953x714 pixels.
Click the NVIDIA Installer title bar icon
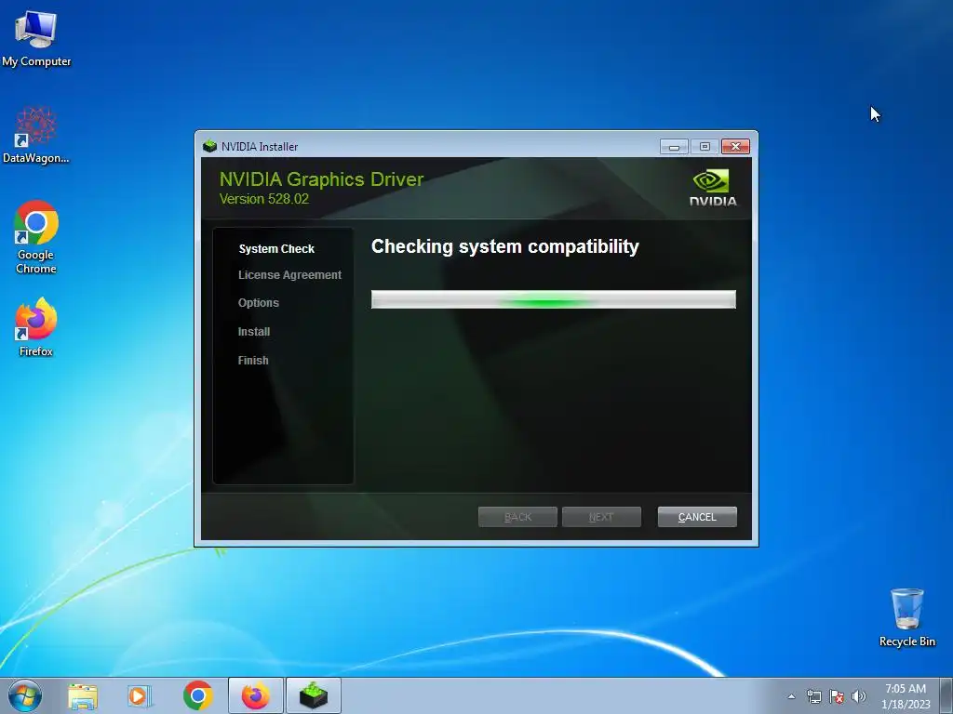tap(209, 146)
